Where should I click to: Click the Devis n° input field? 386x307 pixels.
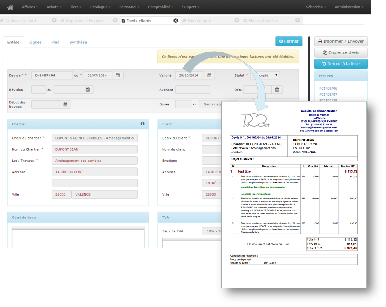coord(52,75)
